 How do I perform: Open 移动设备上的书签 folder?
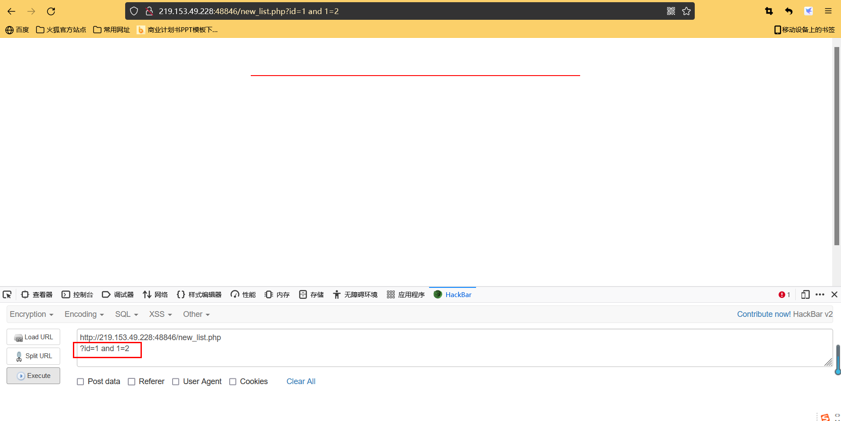click(x=805, y=30)
